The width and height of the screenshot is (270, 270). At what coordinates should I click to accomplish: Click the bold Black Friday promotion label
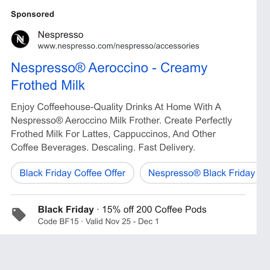pos(66,209)
